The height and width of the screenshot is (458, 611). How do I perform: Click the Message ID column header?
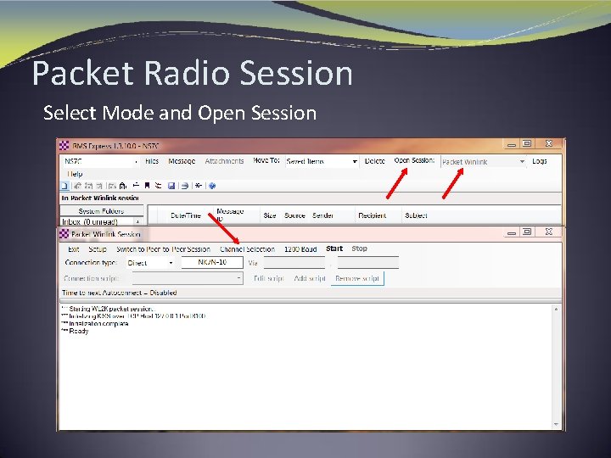coord(230,215)
